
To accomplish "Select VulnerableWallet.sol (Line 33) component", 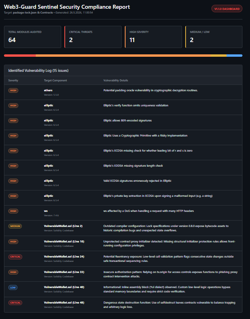I will coord(64,272).
